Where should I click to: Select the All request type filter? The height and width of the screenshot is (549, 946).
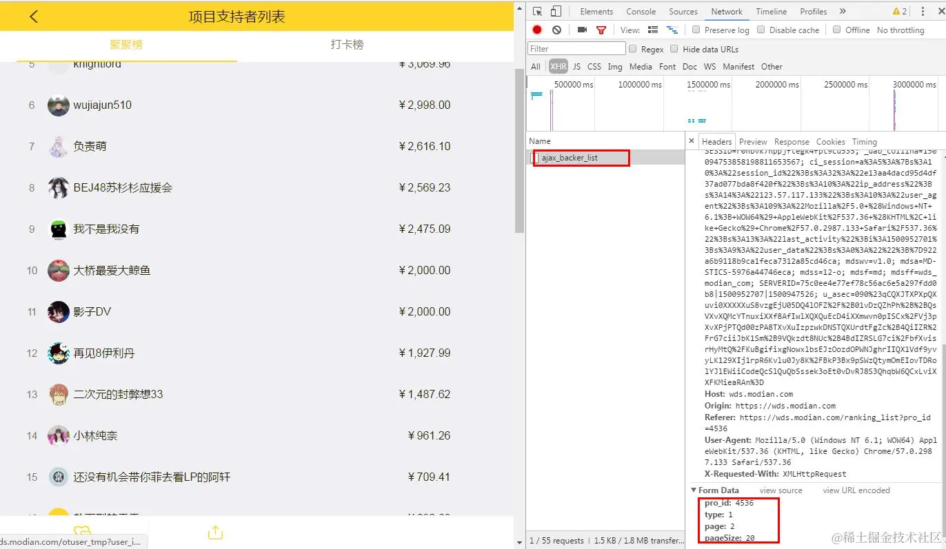(536, 67)
